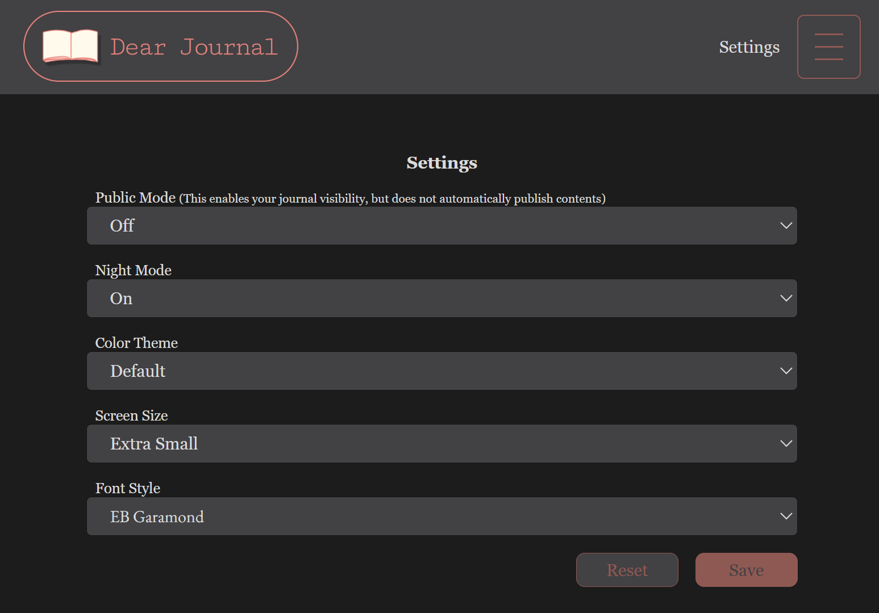Viewport: 879px width, 613px height.
Task: Click the Night Mode label
Action: point(133,270)
